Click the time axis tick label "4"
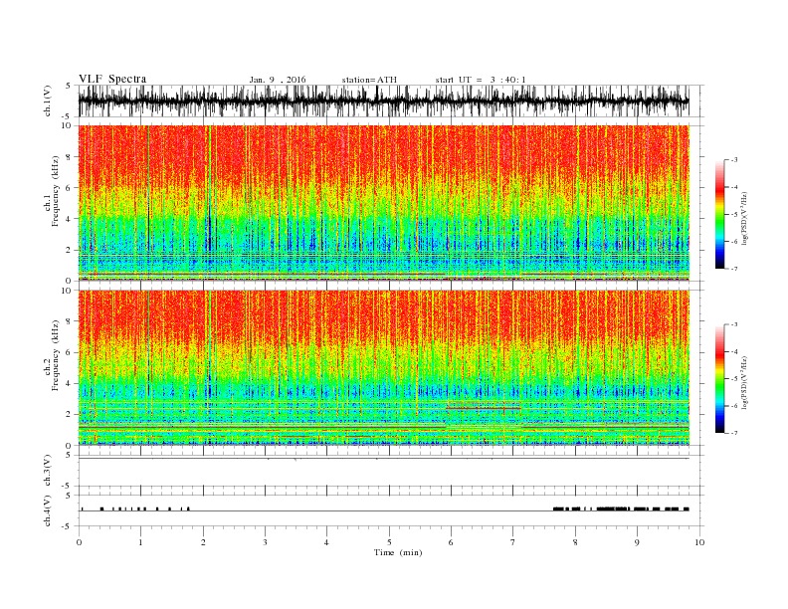 coord(326,542)
